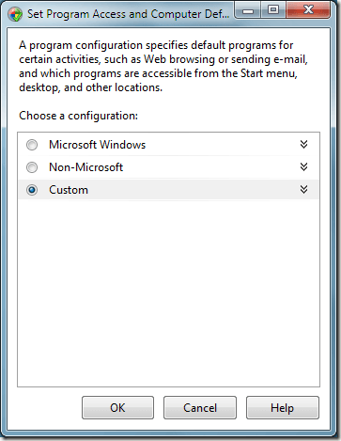Viewport: 341px width, 441px height.
Task: Open Help for program defaults
Action: pyautogui.click(x=283, y=408)
